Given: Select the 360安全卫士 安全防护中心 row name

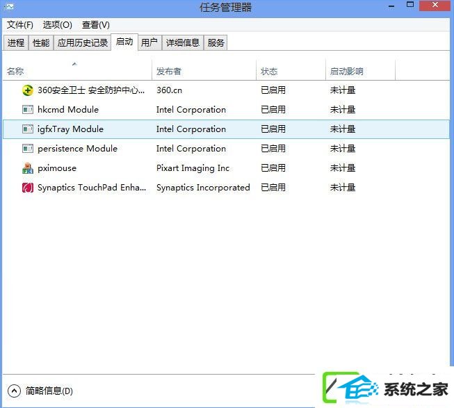Looking at the screenshot, I should point(91,90).
